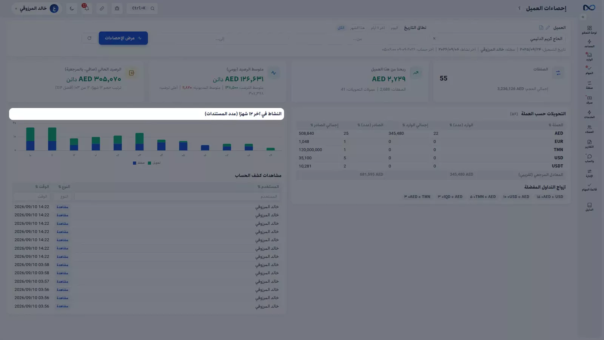Select the اليوم date range tab
The width and height of the screenshot is (604, 340).
tap(394, 28)
